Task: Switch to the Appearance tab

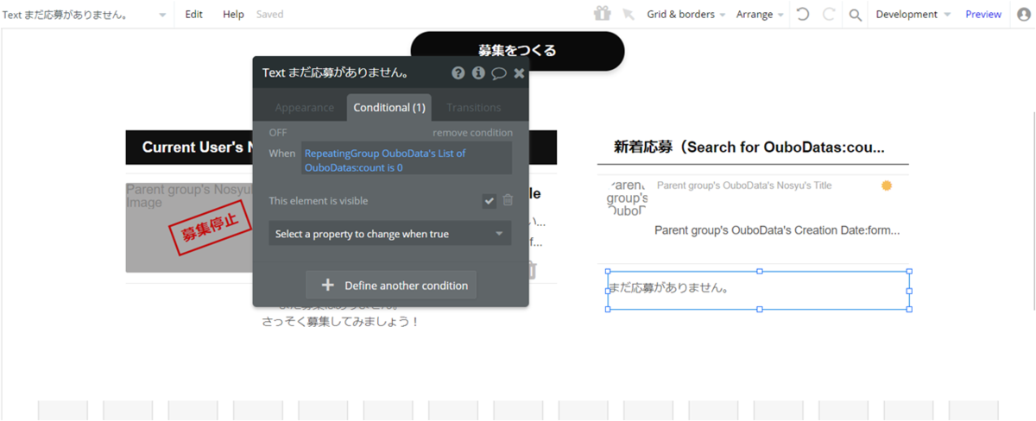Action: (304, 108)
